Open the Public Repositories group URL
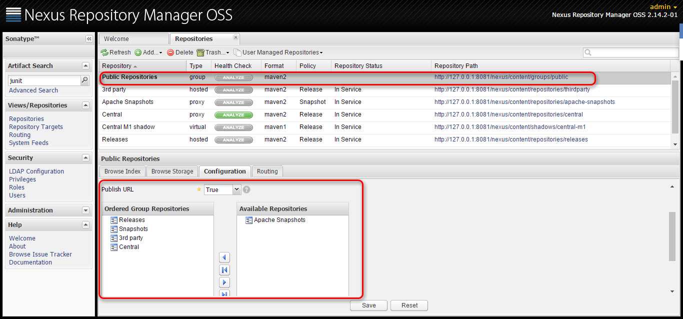The height and width of the screenshot is (319, 683). (x=501, y=77)
